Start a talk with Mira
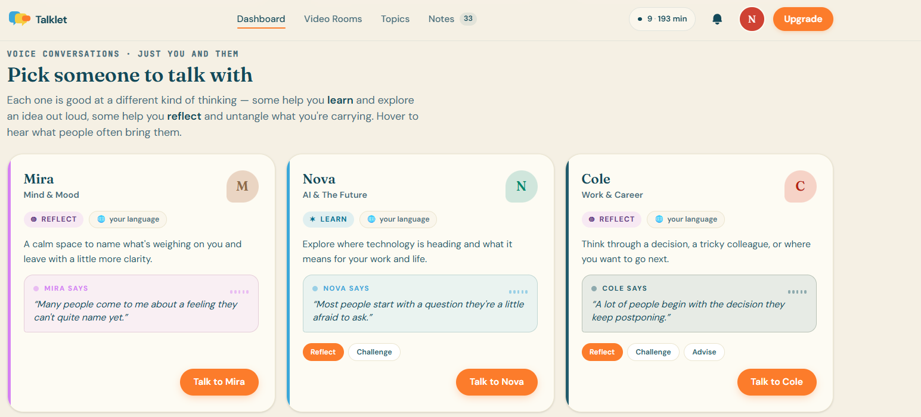 click(x=219, y=382)
